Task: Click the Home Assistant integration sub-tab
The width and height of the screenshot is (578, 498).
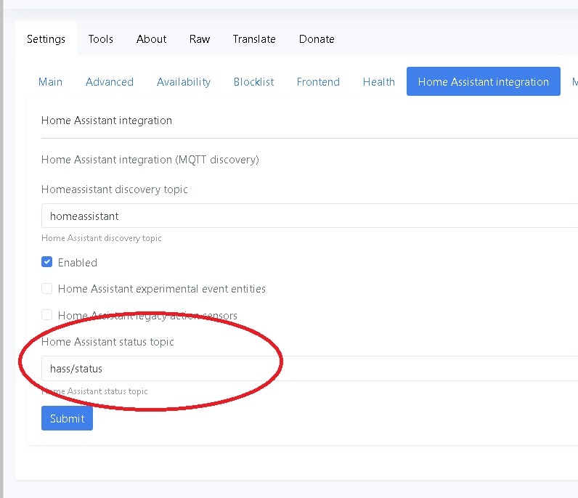Action: click(x=484, y=82)
